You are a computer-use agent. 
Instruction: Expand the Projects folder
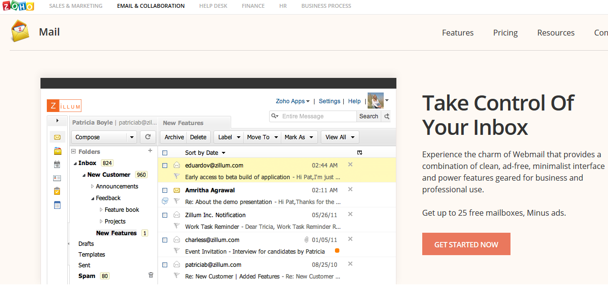tap(101, 222)
